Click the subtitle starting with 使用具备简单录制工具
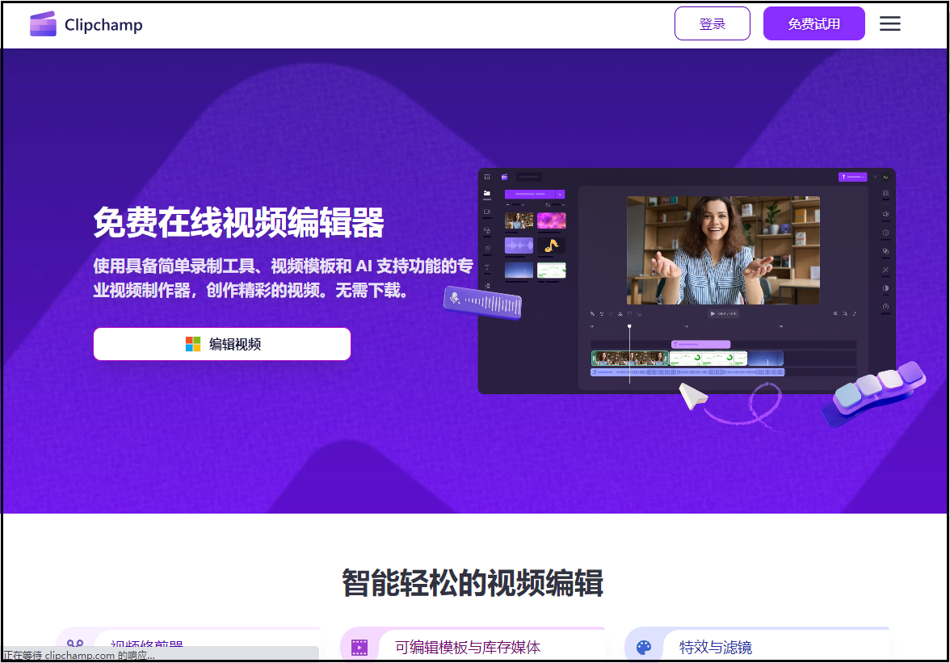The image size is (950, 663). click(x=283, y=278)
